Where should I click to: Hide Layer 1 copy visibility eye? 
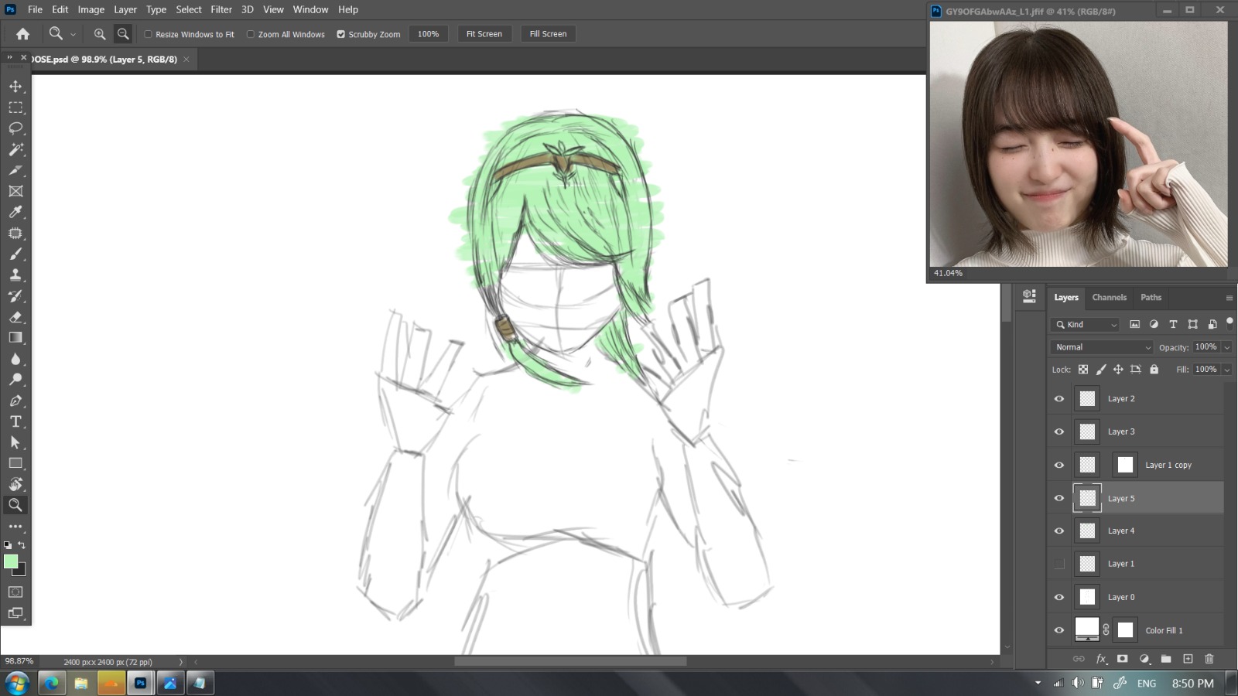(1059, 466)
